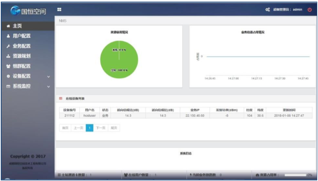318x181 pixels.
Task: Click the admin username in header
Action: pos(297,9)
